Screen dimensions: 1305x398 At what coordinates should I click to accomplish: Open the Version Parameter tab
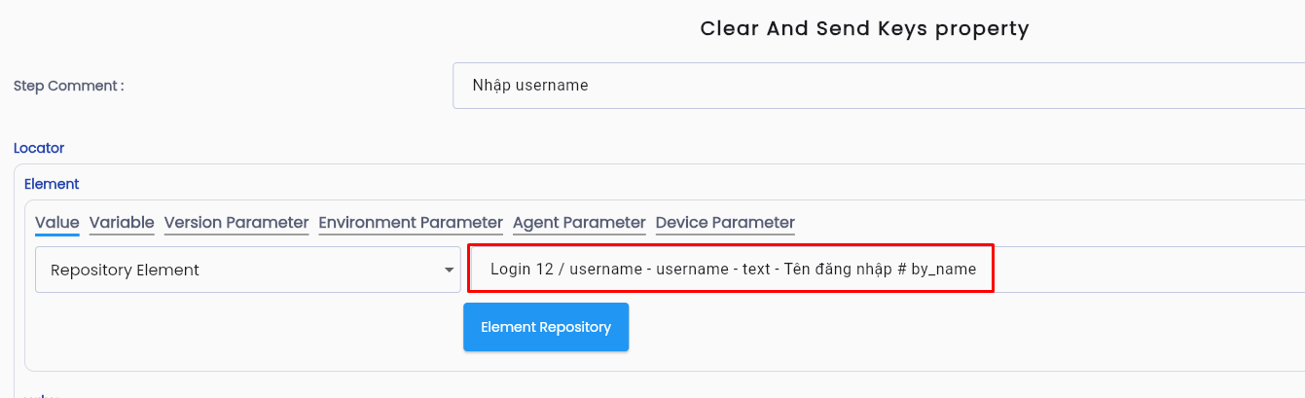click(236, 223)
